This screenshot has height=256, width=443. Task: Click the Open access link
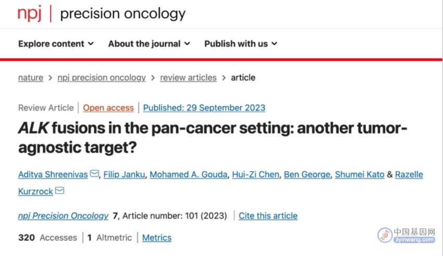108,108
